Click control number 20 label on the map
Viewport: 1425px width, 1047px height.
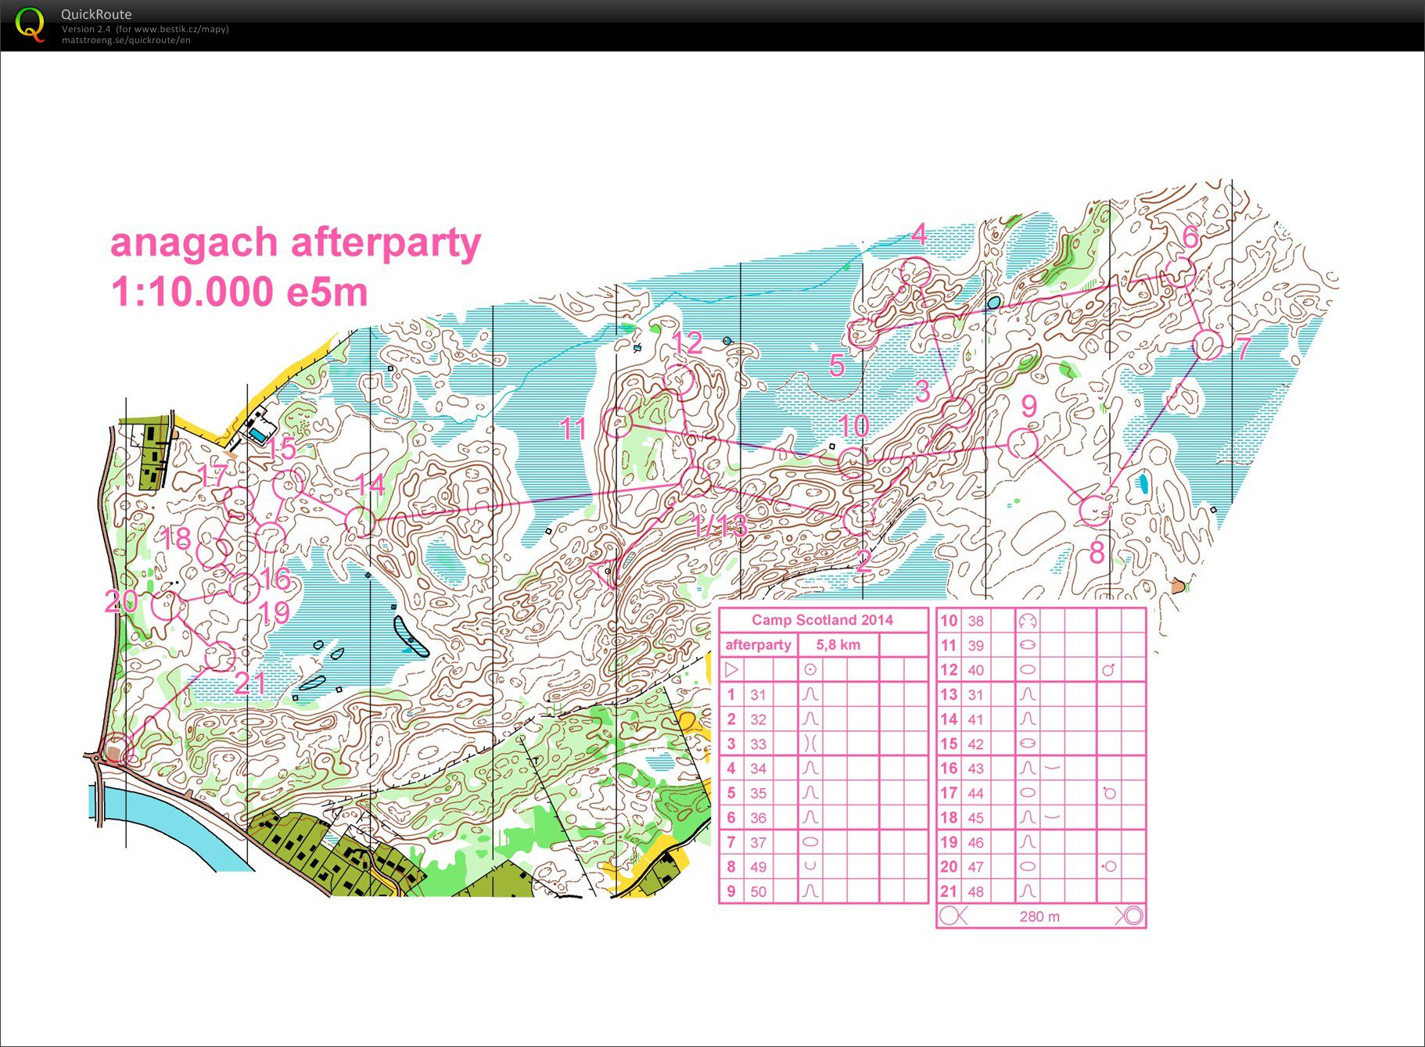[x=121, y=601]
